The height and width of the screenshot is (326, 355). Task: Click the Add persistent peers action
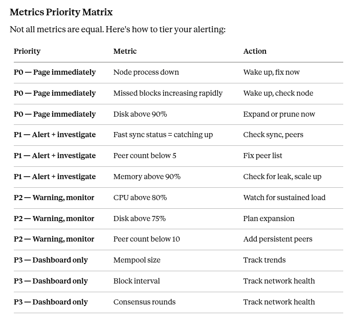[278, 239]
